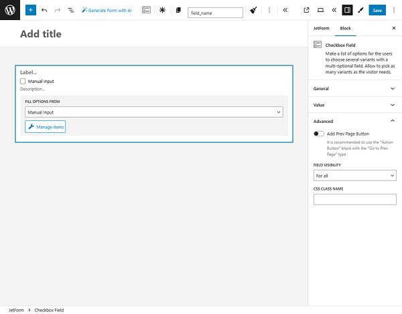Click the Add title heading field
402x314 pixels.
point(41,34)
